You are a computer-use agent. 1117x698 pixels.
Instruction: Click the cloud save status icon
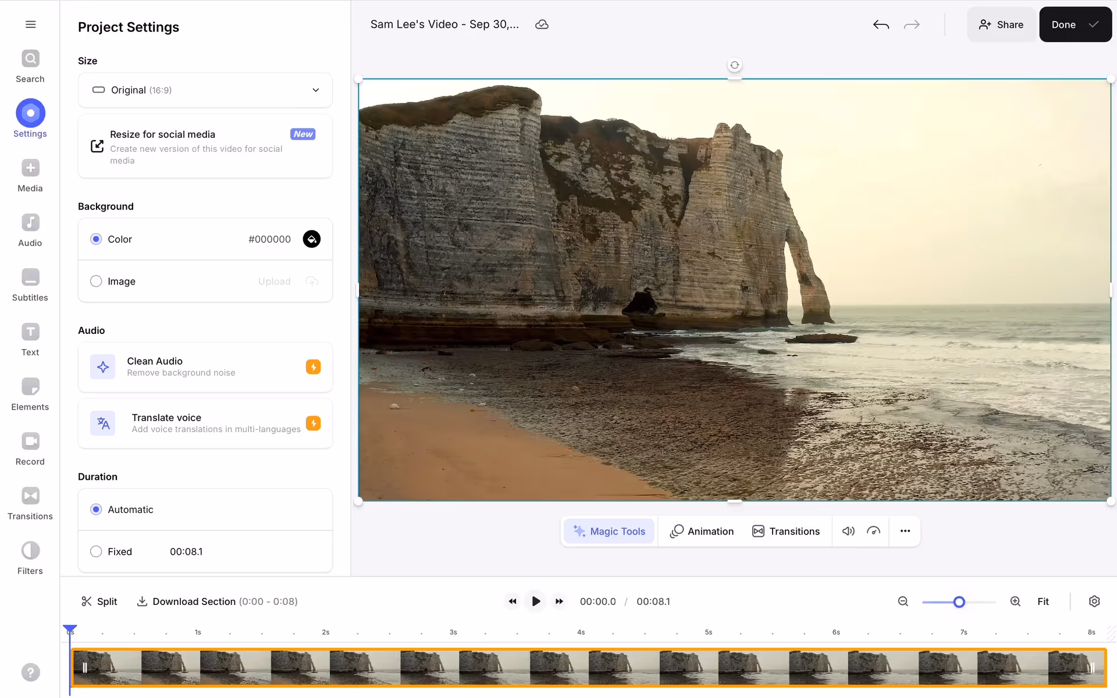(542, 24)
